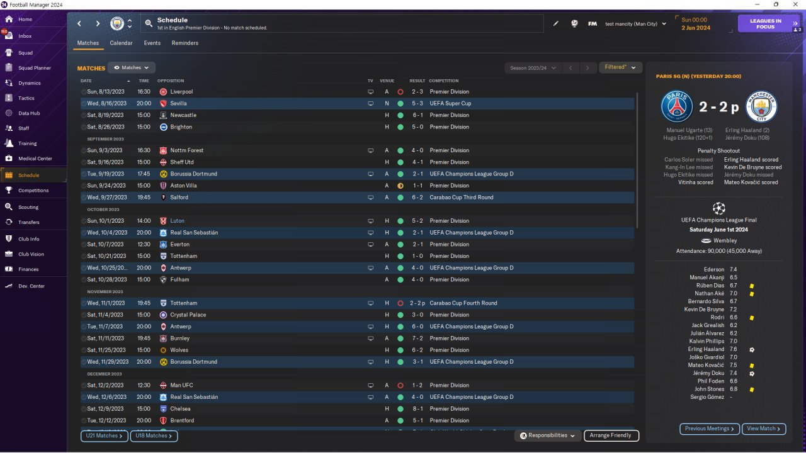The width and height of the screenshot is (806, 453).
Task: Go to the Squad screen
Action: pos(25,53)
